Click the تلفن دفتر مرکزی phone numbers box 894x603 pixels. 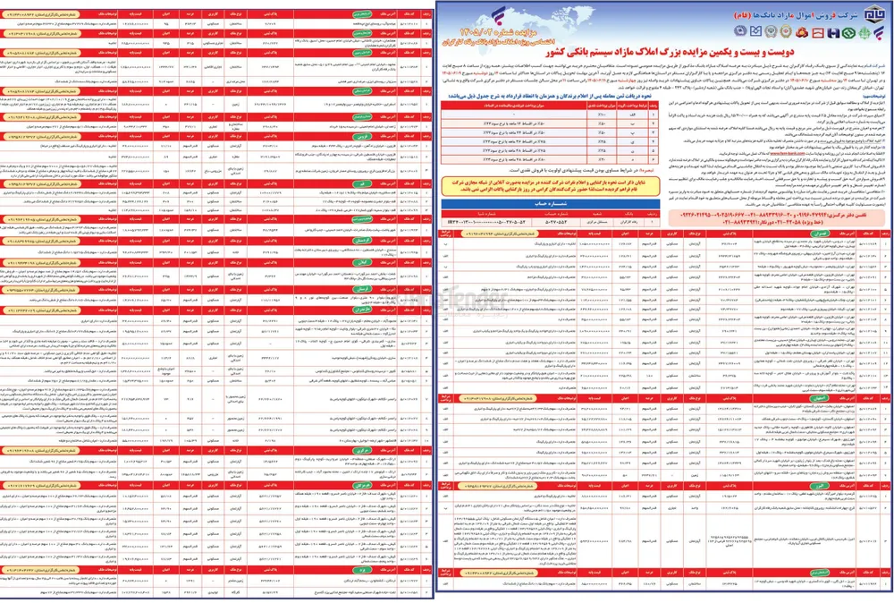click(x=775, y=218)
